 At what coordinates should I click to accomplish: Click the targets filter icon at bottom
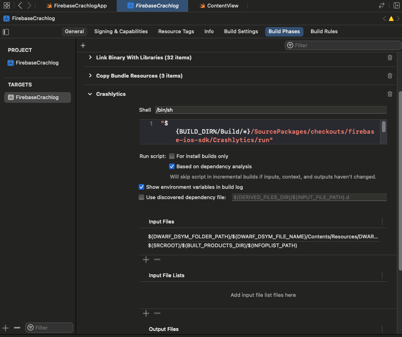(30, 328)
